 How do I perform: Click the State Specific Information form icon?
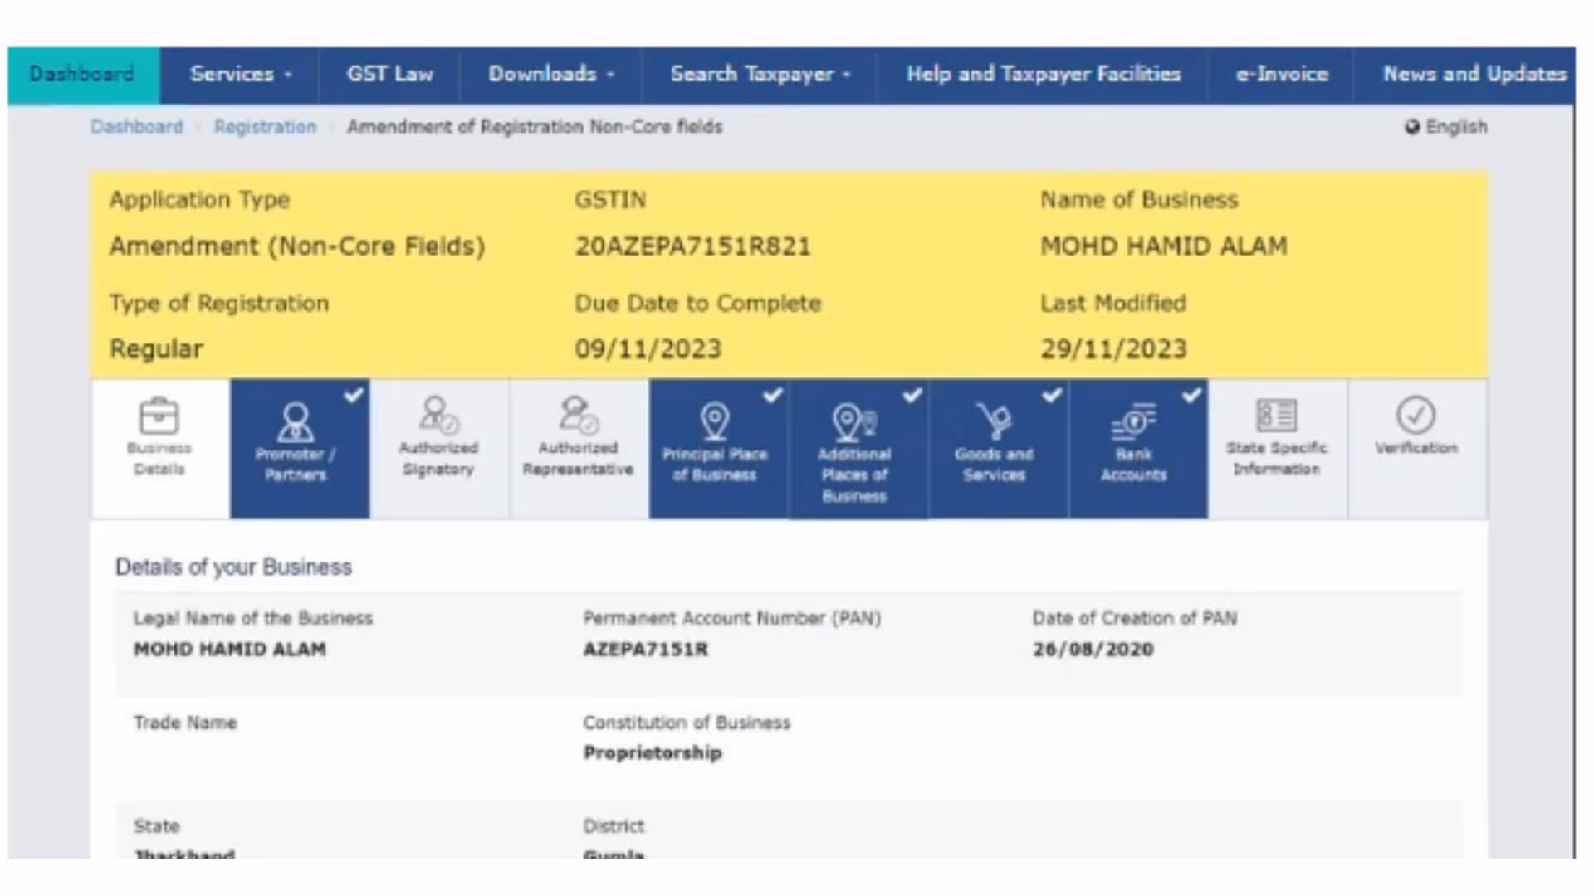click(x=1277, y=415)
